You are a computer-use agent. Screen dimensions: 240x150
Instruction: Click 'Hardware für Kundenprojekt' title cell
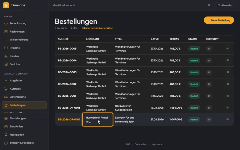click(123, 108)
